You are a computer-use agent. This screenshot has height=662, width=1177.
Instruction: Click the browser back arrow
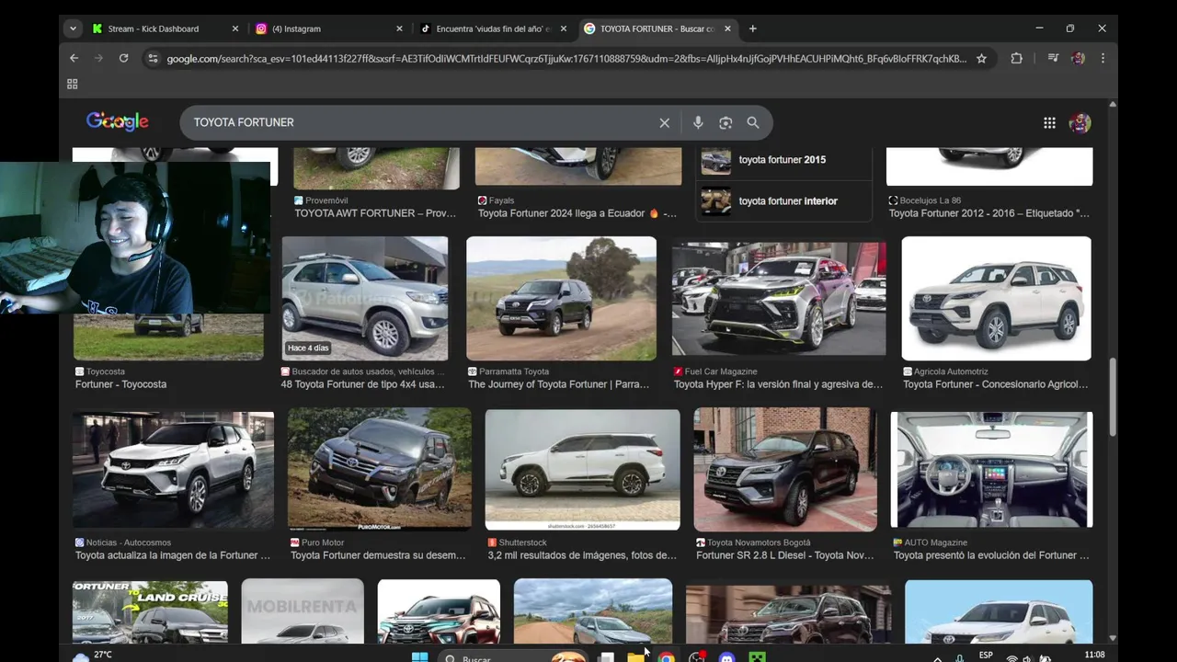[74, 58]
